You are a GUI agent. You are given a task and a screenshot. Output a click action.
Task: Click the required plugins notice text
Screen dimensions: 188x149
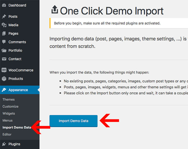point(107,23)
